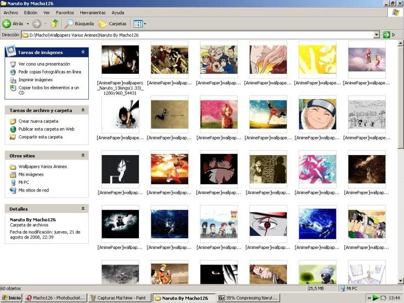Screen dimensions: 404x303
Task: Click the 'Publicar esta carpeta en Web' globe icon
Action: pyautogui.click(x=13, y=129)
